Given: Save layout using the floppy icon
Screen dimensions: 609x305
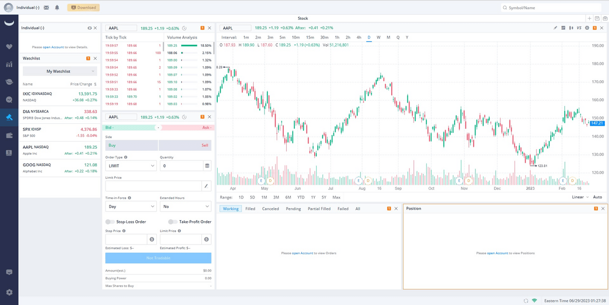Looking at the screenshot, I should 597,18.
